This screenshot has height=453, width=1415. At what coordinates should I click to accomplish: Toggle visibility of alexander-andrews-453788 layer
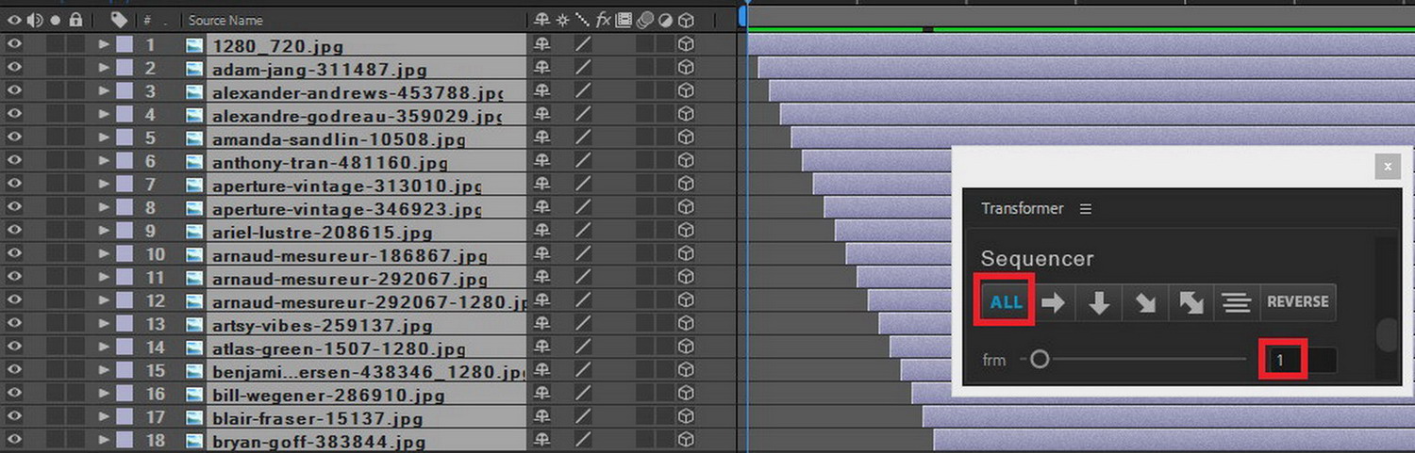point(14,91)
